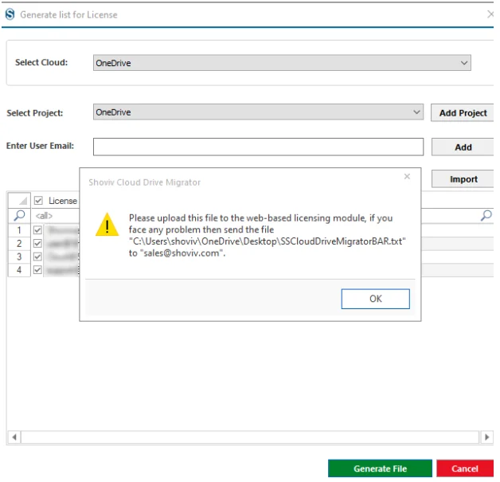Click the grid select-all corner cell
Screen dimensions: 500x482
pos(19,201)
